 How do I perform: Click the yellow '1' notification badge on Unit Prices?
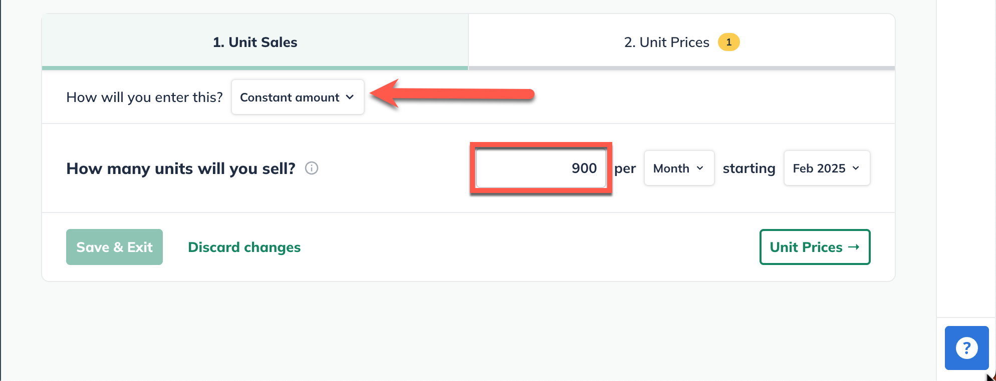729,42
